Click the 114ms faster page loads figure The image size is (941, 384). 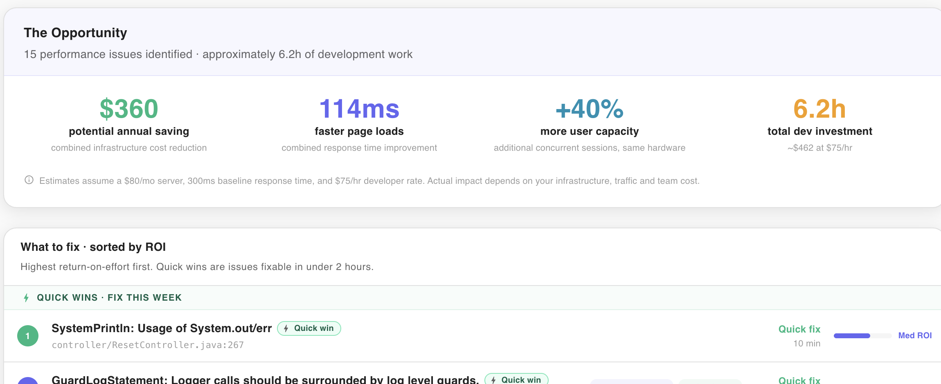pos(359,109)
